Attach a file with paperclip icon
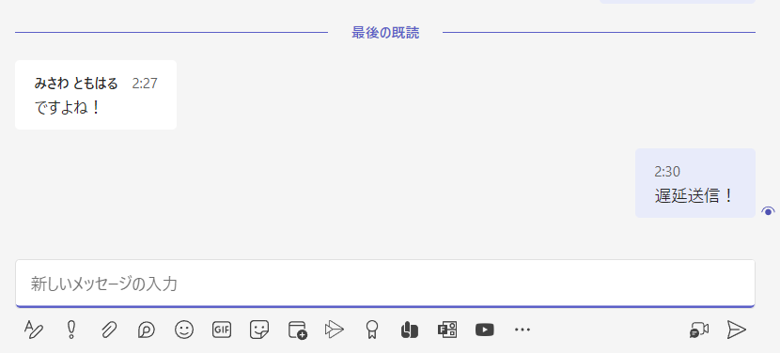Image resolution: width=780 pixels, height=353 pixels. (109, 330)
